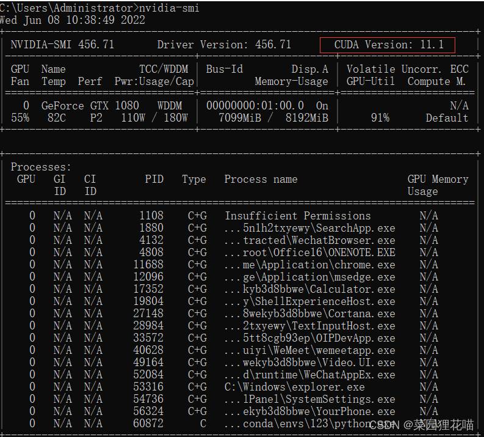Click the OIPDevApp.exe process entry
Viewport: 484px width, 437px height.
pos(310,338)
